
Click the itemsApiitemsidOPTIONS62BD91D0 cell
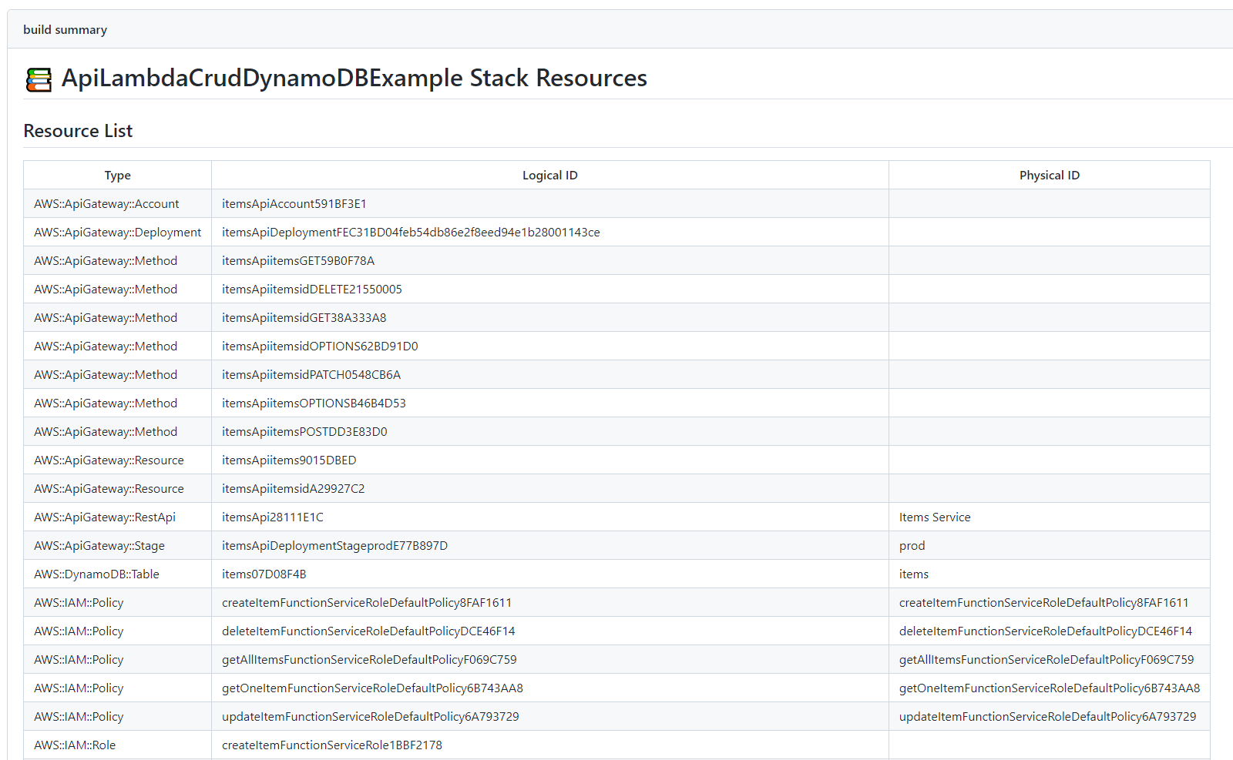click(x=550, y=346)
